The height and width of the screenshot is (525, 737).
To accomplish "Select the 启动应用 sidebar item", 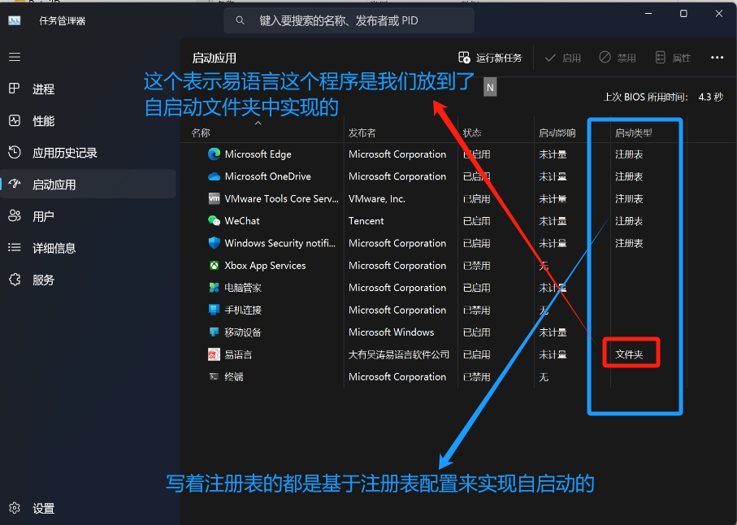I will tap(89, 184).
